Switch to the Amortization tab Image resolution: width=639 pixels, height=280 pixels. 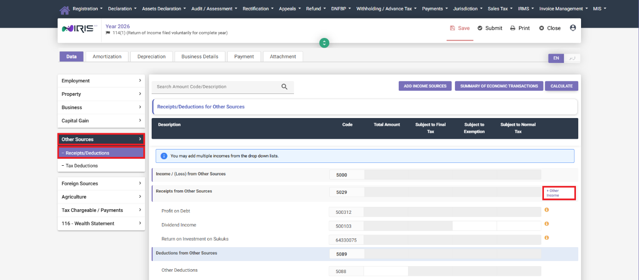point(107,56)
